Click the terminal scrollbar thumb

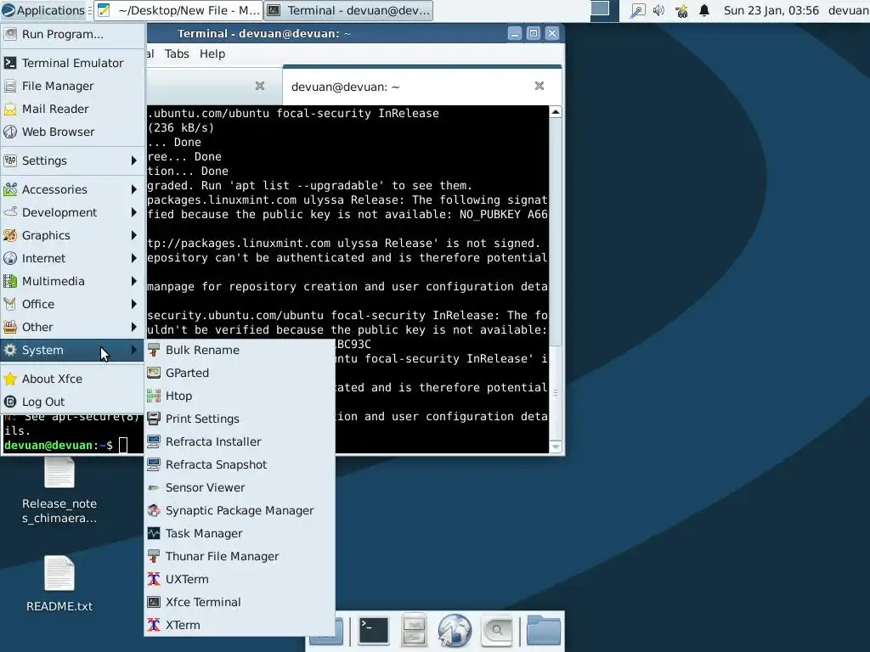click(x=556, y=391)
